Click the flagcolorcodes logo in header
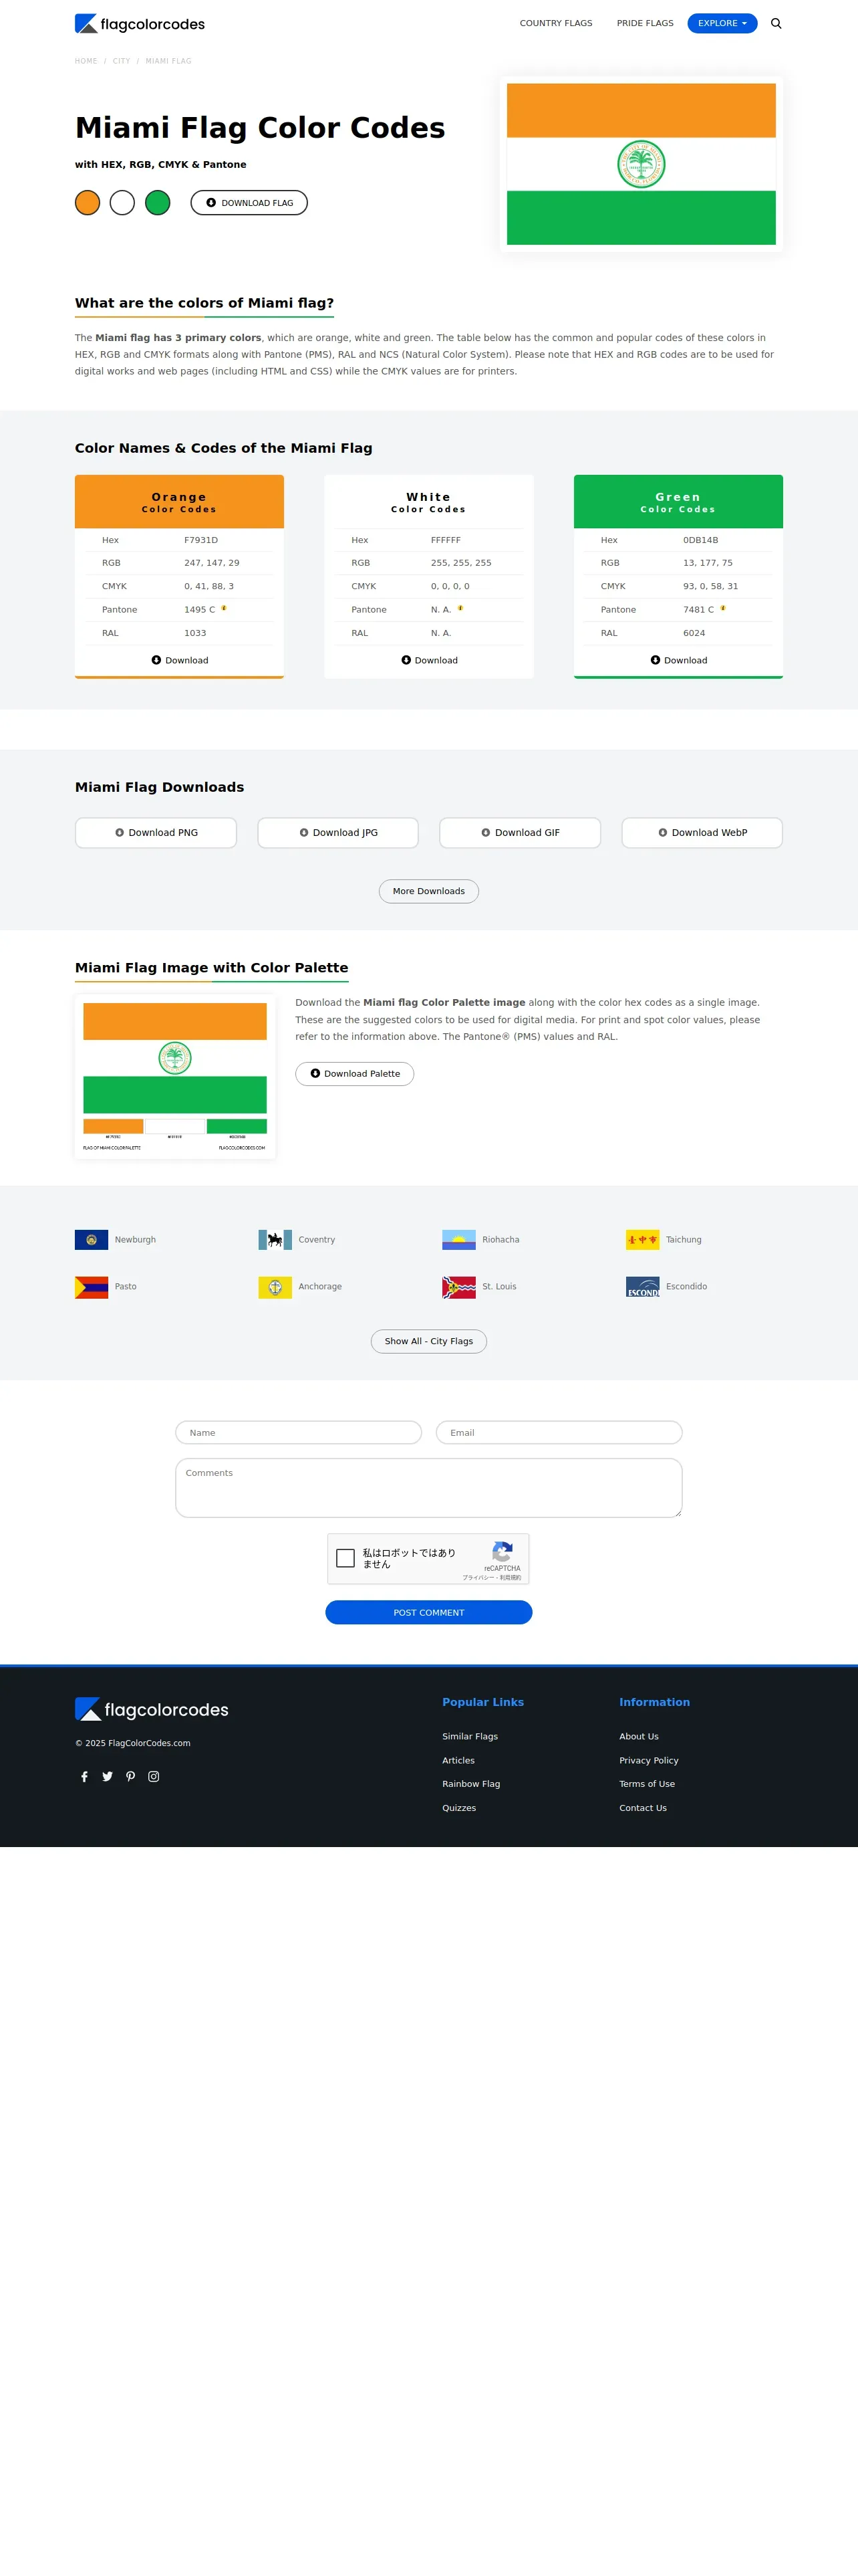Viewport: 858px width, 2576px height. [140, 24]
